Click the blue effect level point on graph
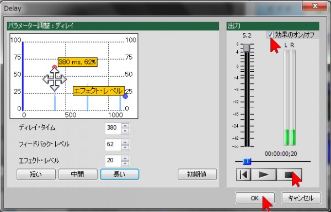The width and height of the screenshot is (331, 212). (125, 97)
